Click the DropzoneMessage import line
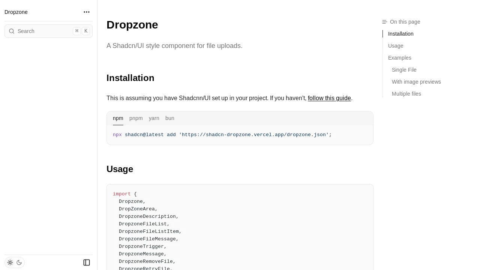480x270 pixels. [x=143, y=254]
